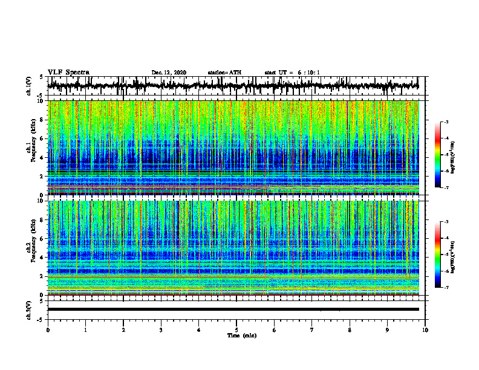
Task: Select the date text "Dec. 12, 2020"
Action: 169,73
